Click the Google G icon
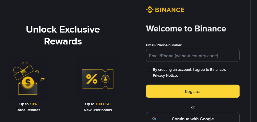Image resolution: width=257 pixels, height=122 pixels. (x=154, y=118)
